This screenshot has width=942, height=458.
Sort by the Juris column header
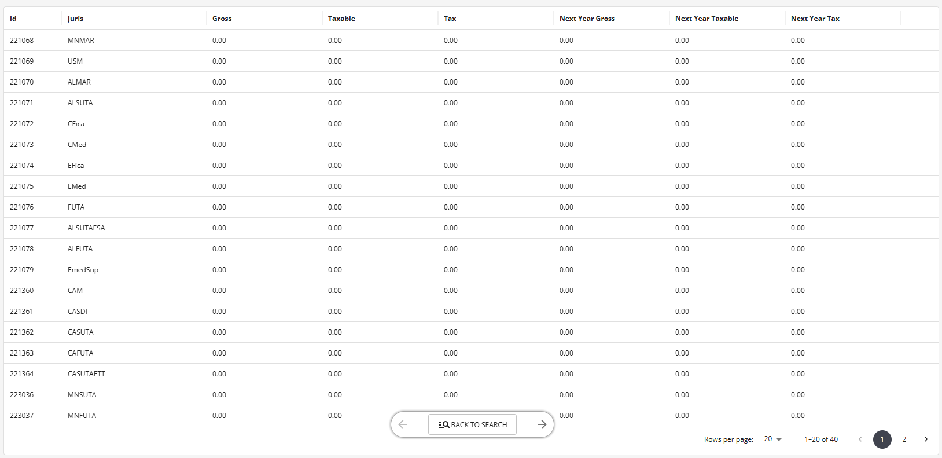(x=75, y=19)
